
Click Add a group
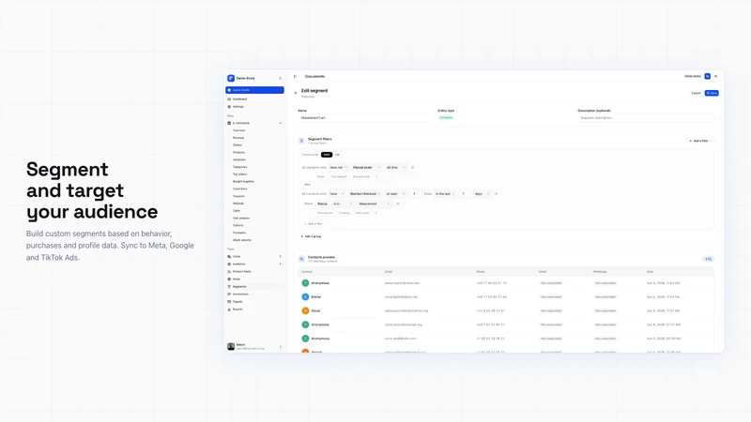pyautogui.click(x=312, y=236)
